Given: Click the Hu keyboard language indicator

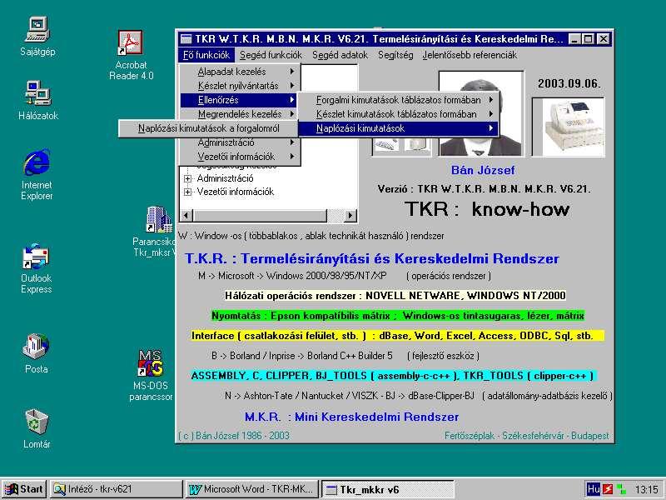Looking at the screenshot, I should [x=593, y=489].
